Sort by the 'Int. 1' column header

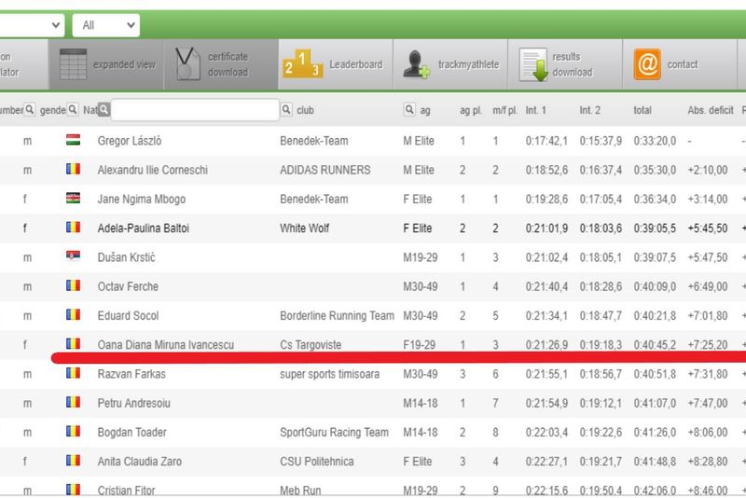click(536, 110)
